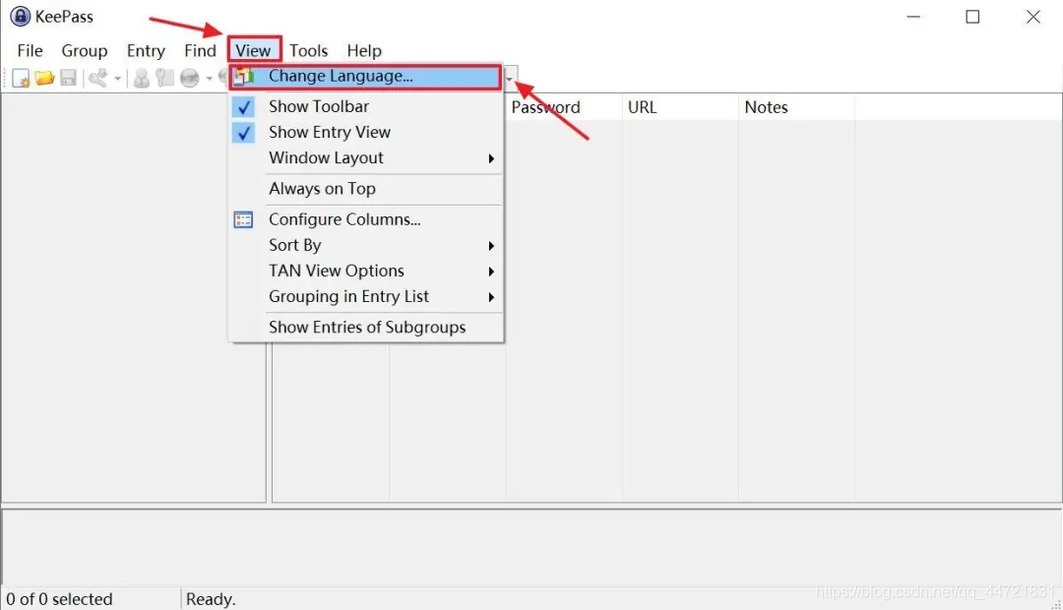This screenshot has height=610, width=1063.
Task: Click the Configure Columns menu icon
Action: tap(243, 219)
